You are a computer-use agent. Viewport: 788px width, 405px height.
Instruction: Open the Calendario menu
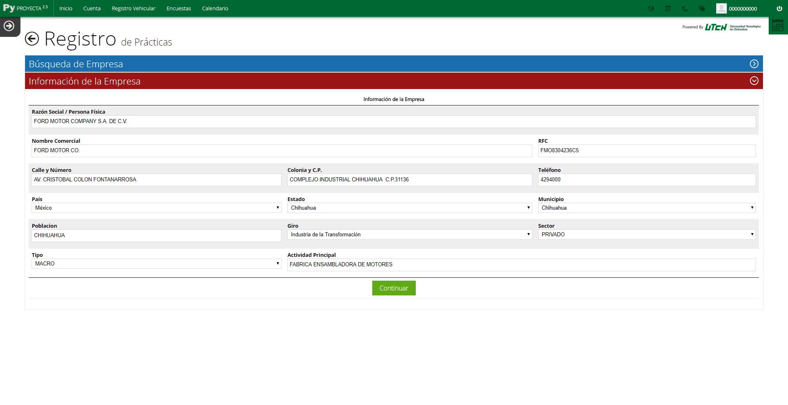tap(215, 9)
